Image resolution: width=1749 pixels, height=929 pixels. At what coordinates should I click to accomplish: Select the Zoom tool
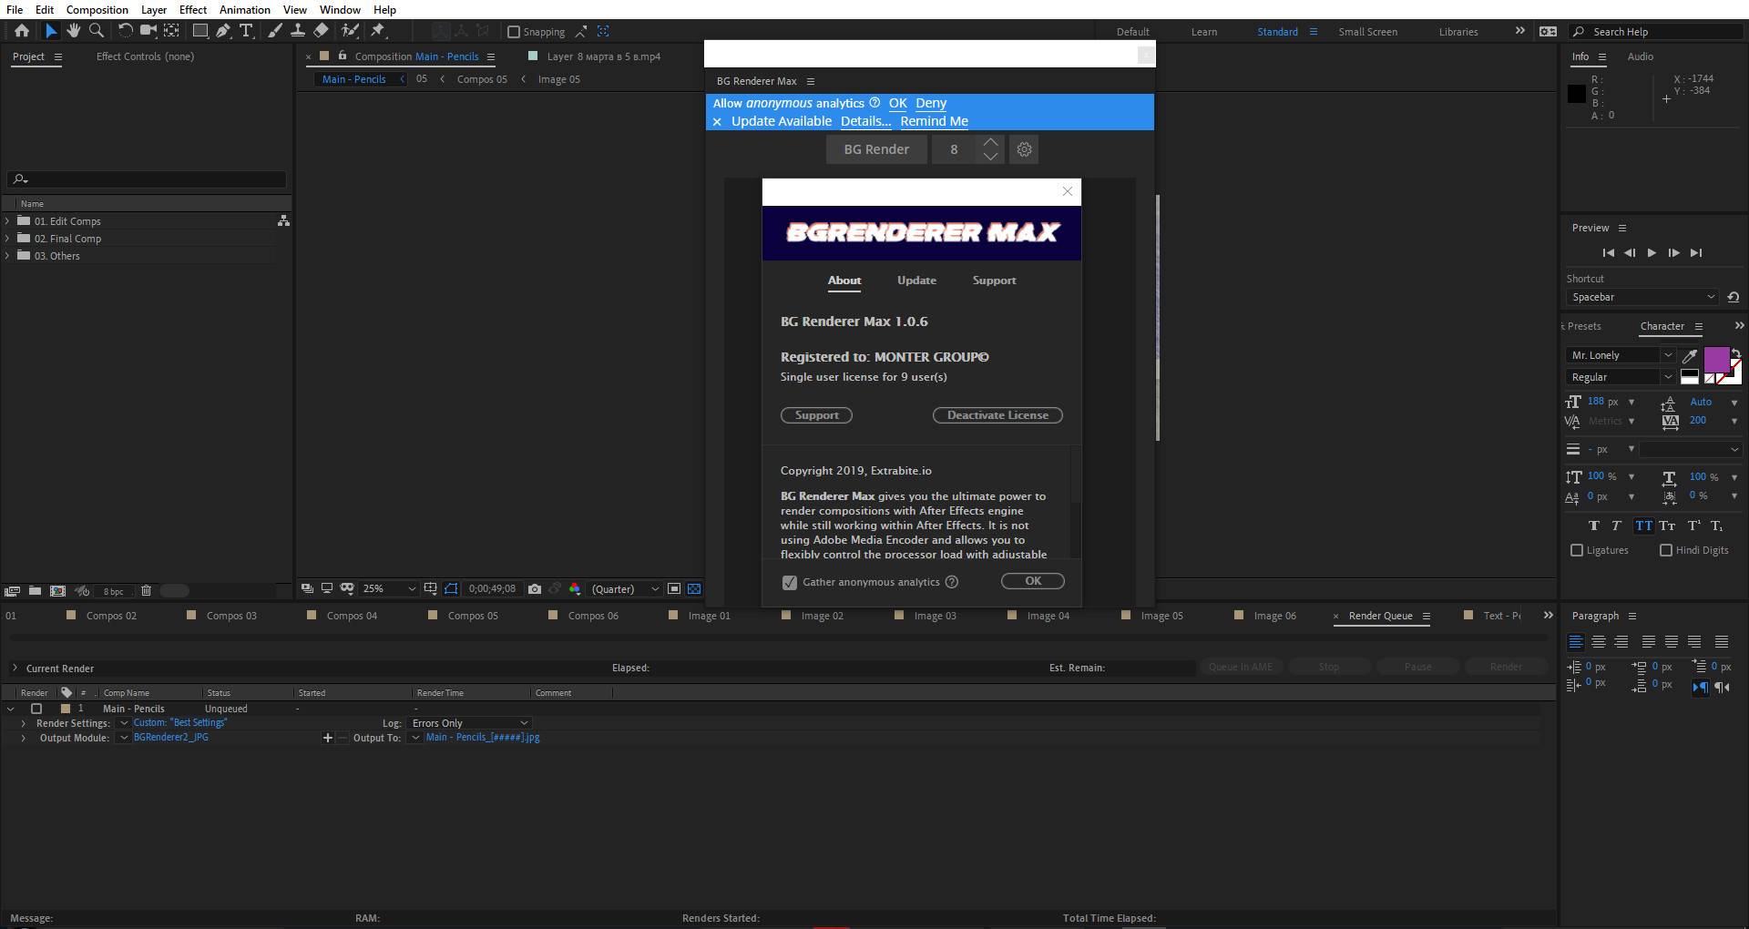(96, 31)
